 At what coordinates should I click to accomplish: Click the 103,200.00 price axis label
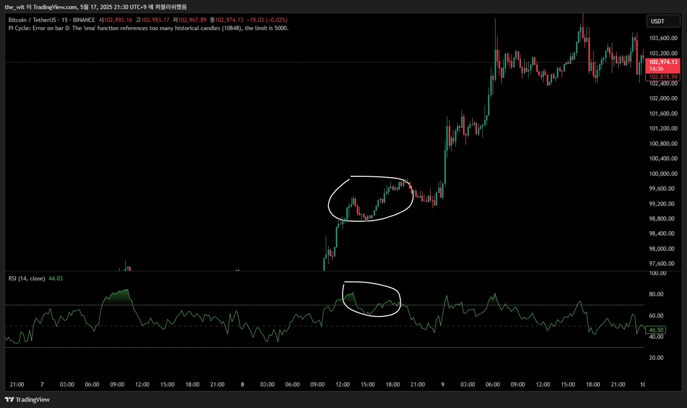[x=663, y=54]
